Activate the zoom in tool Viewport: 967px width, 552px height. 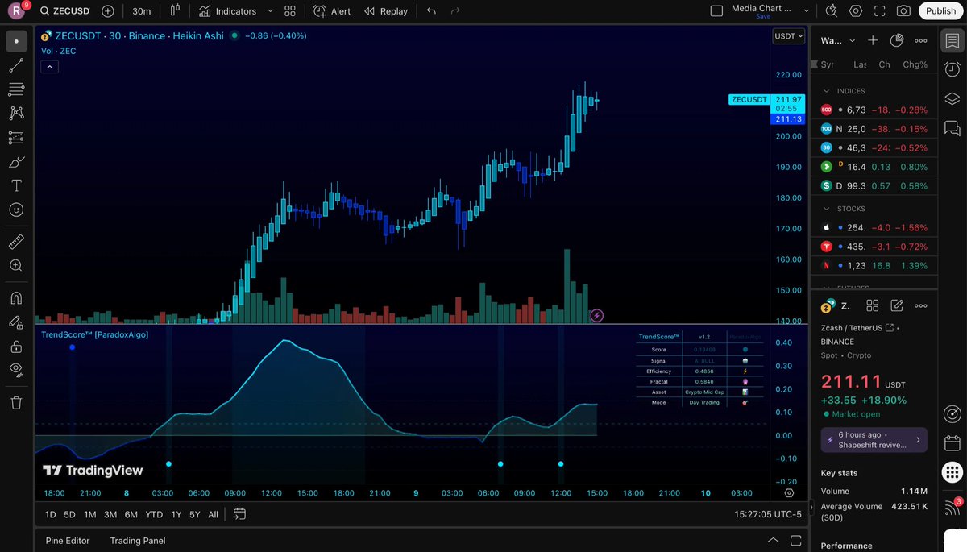point(16,265)
